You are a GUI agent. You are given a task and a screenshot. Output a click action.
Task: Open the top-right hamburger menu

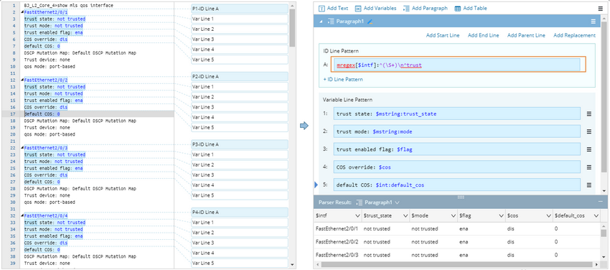[600, 8]
